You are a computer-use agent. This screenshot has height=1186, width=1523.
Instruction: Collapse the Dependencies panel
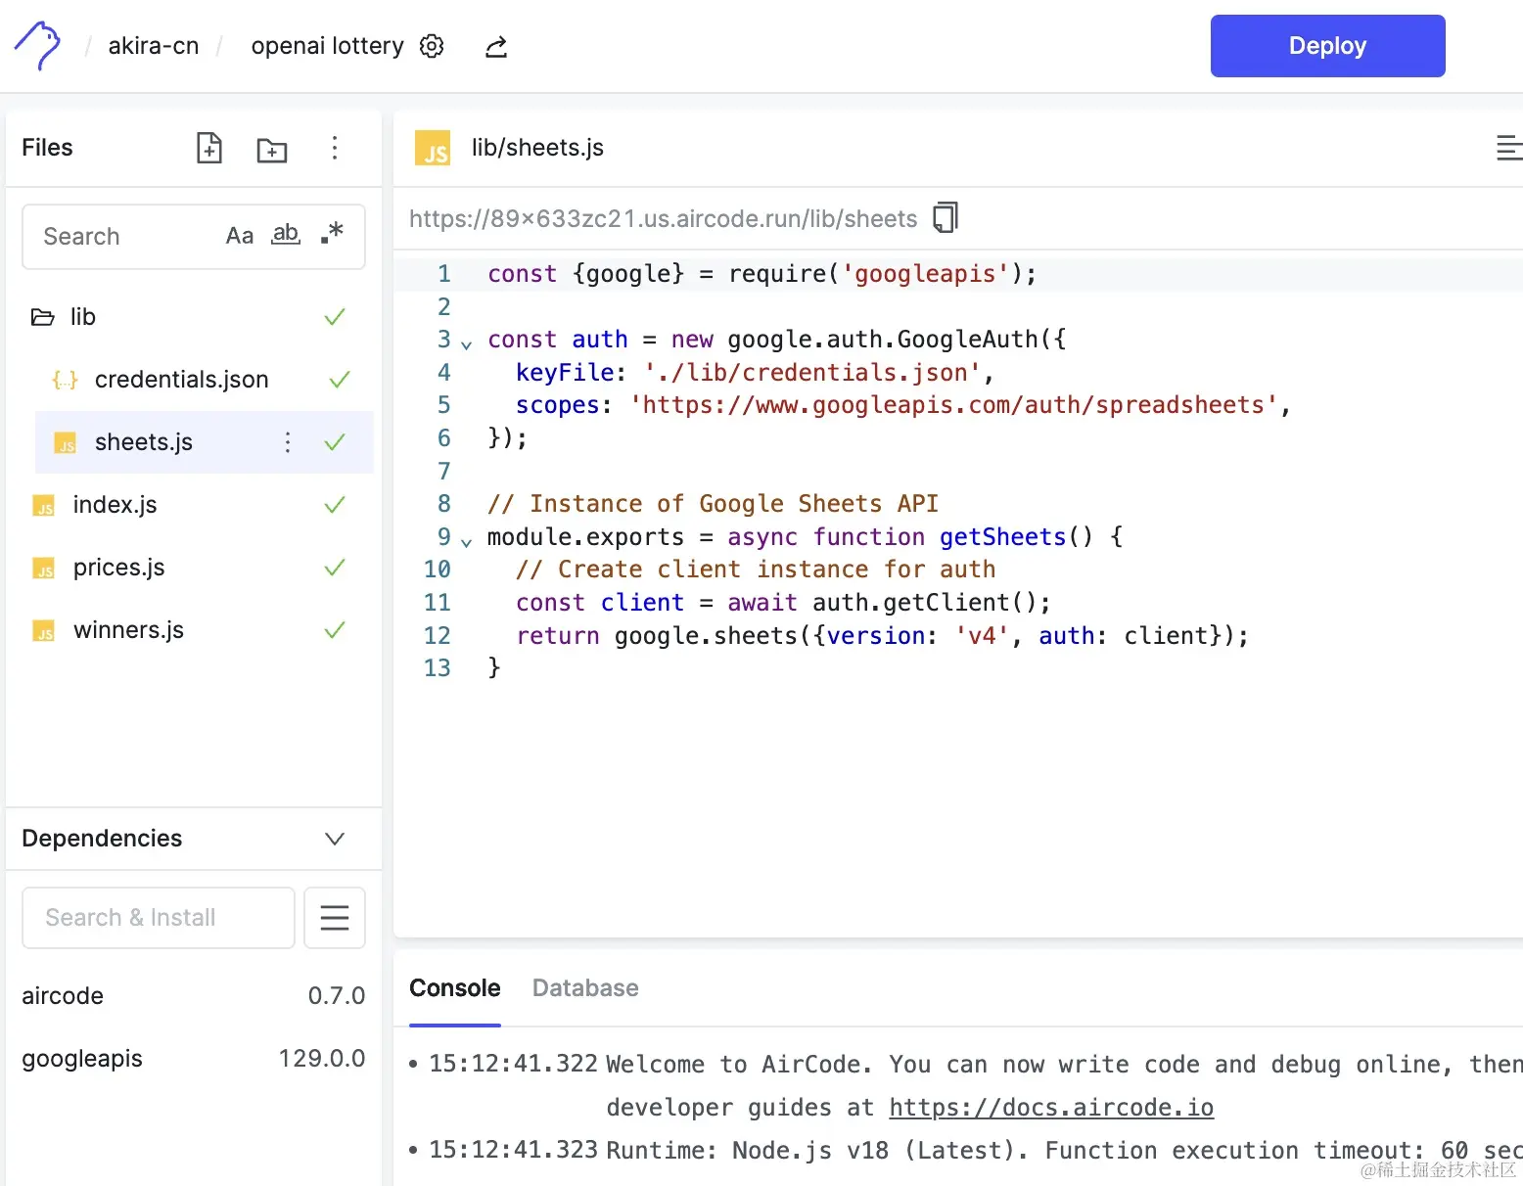335,839
